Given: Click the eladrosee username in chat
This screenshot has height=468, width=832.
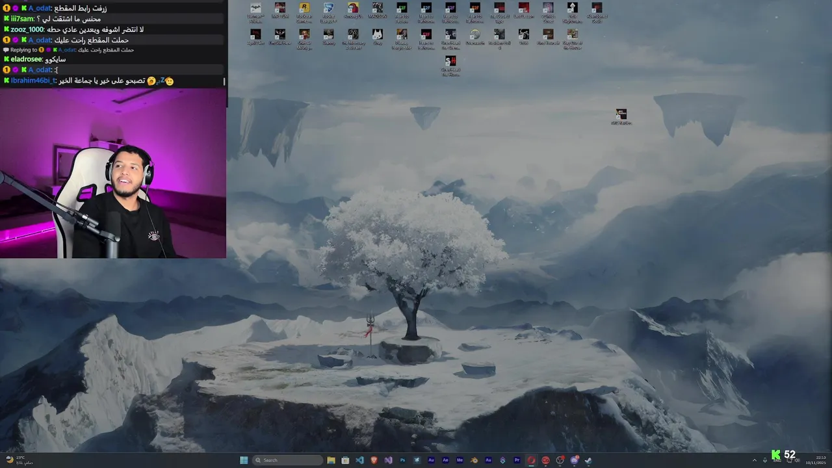Looking at the screenshot, I should [27, 59].
